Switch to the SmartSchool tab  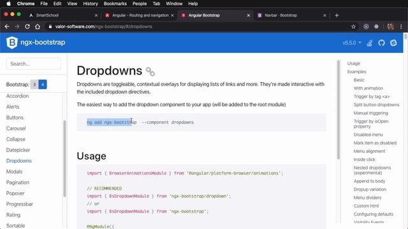pos(62,15)
